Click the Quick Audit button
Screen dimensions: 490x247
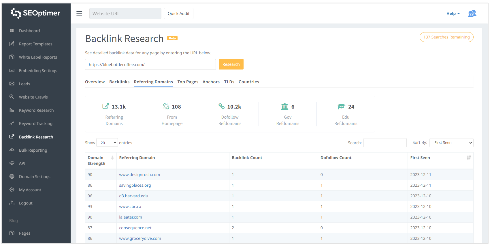(178, 13)
